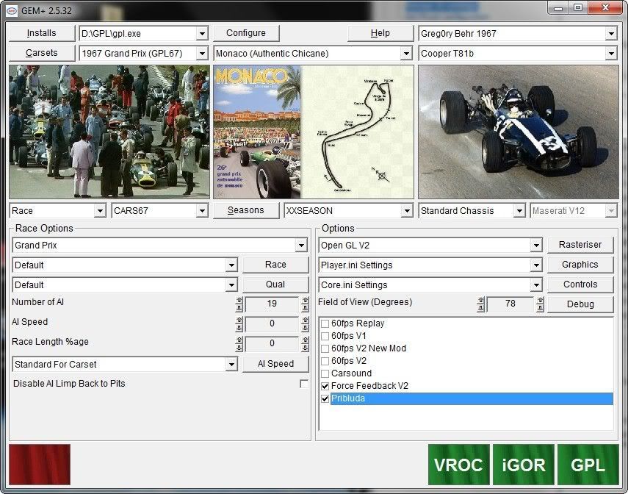Open the 1967 Grand Prix (GPL67) carset dropdown
The width and height of the screenshot is (628, 494).
[x=202, y=54]
